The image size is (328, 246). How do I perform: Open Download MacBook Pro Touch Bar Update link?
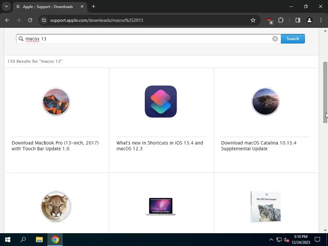click(x=55, y=146)
